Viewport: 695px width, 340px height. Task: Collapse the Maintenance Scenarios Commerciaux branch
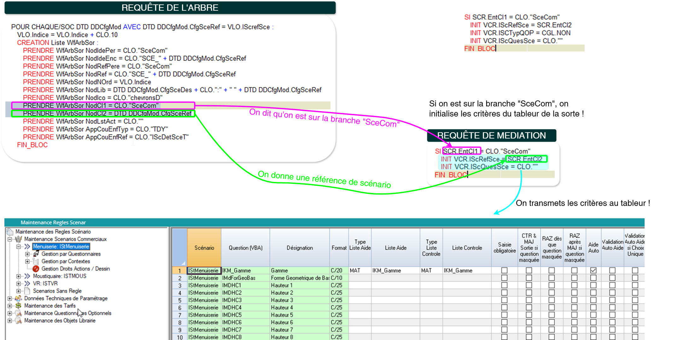(9, 239)
